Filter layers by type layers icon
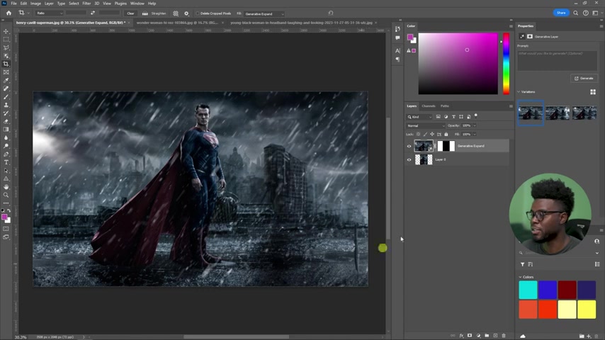The height and width of the screenshot is (340, 605). pos(453,117)
